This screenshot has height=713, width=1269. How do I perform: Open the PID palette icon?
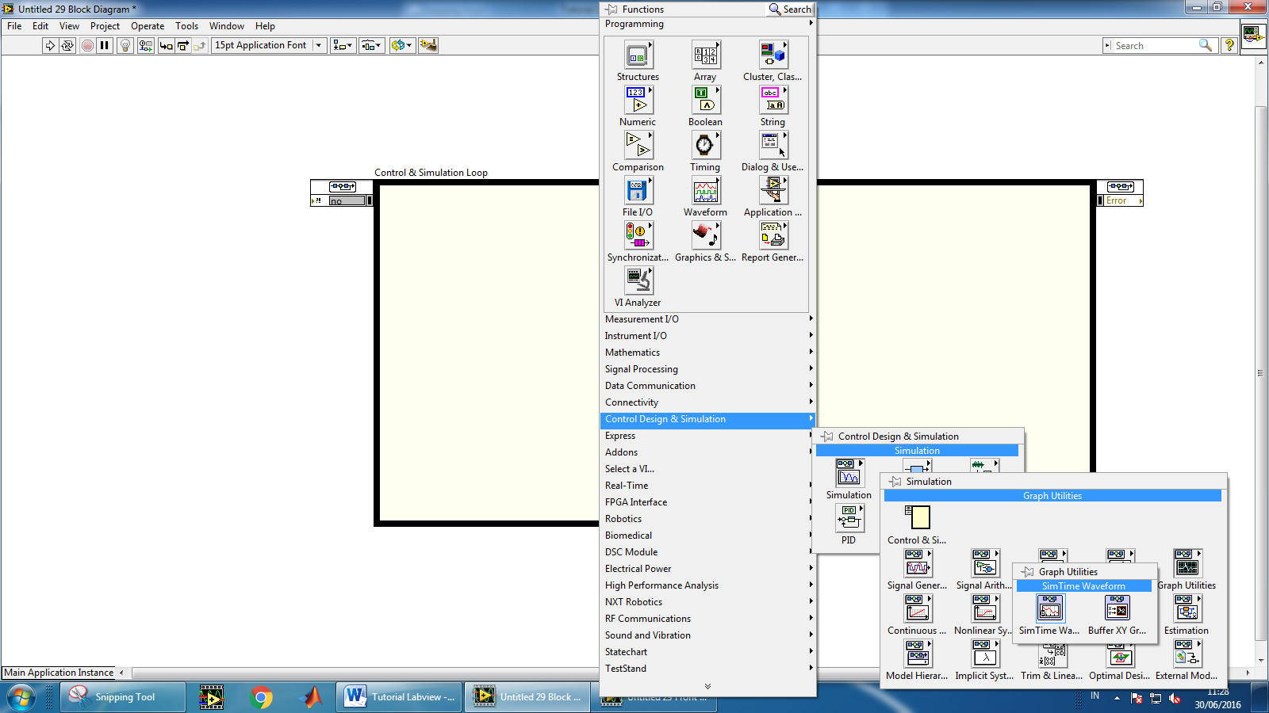point(849,519)
